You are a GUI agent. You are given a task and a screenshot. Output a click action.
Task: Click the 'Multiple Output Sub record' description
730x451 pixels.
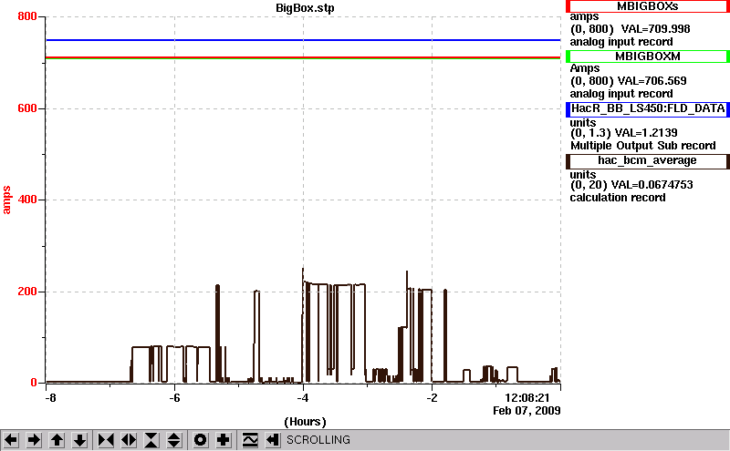(643, 146)
